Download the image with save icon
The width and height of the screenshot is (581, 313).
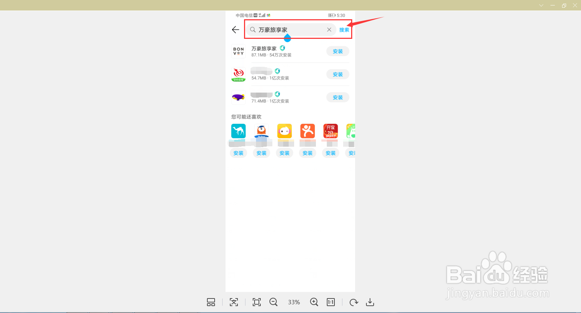click(370, 302)
